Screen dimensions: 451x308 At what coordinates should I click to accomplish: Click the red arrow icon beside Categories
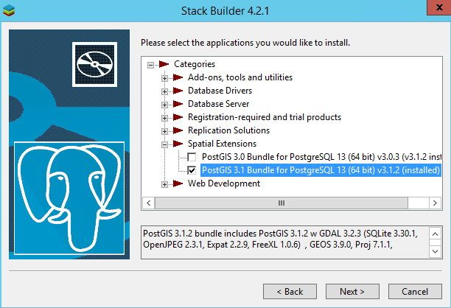point(164,64)
